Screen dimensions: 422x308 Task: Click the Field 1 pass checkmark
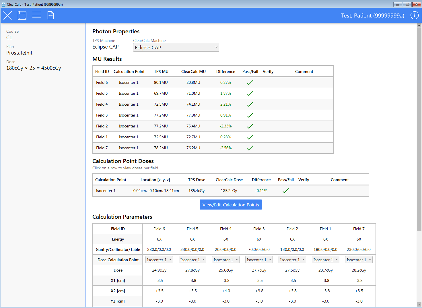point(250,137)
